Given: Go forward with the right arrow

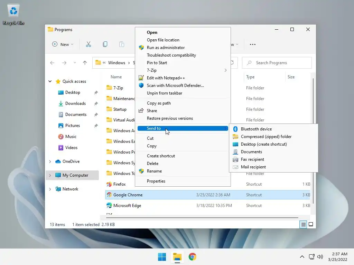Looking at the screenshot, I should point(64,63).
